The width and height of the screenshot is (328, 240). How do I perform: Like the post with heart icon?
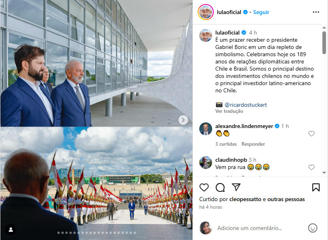[x=204, y=187]
